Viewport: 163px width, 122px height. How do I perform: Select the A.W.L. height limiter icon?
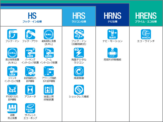coord(12,53)
